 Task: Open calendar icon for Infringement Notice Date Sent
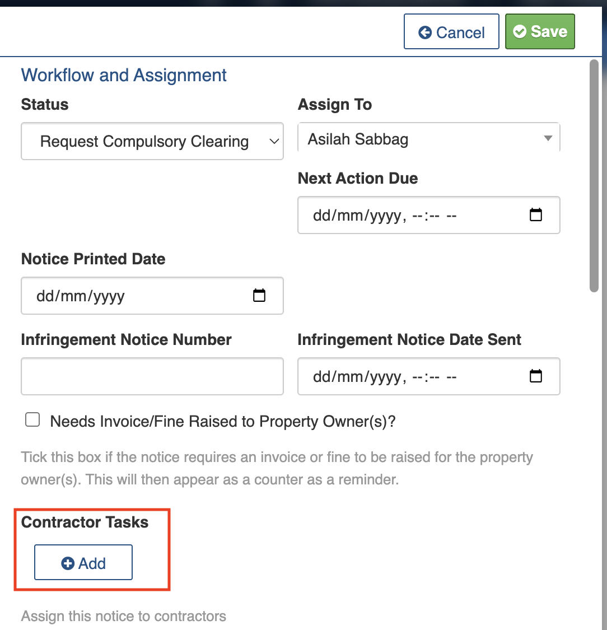click(x=536, y=376)
